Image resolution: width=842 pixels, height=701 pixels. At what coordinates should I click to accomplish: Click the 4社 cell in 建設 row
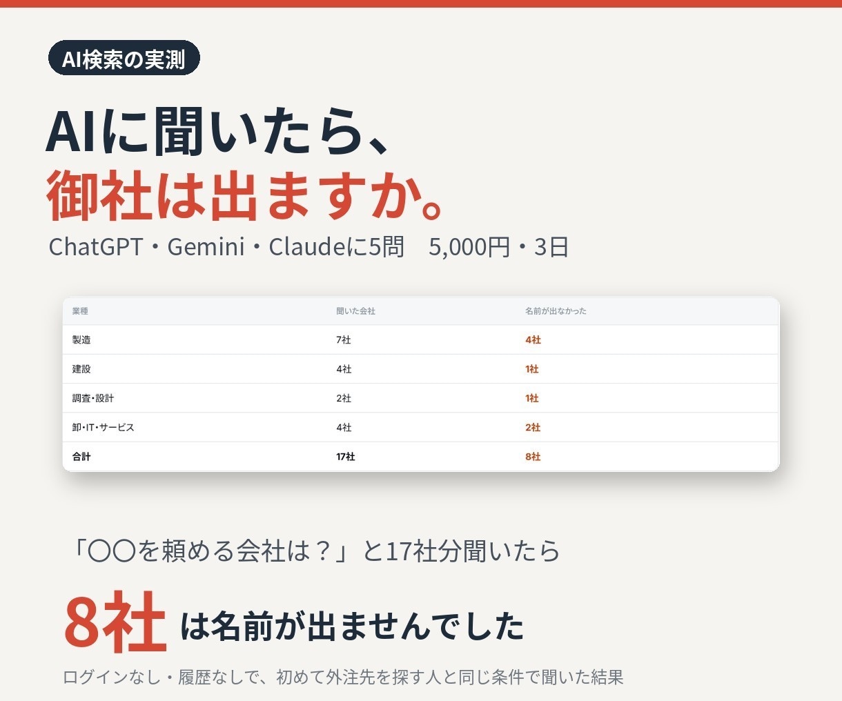(344, 369)
